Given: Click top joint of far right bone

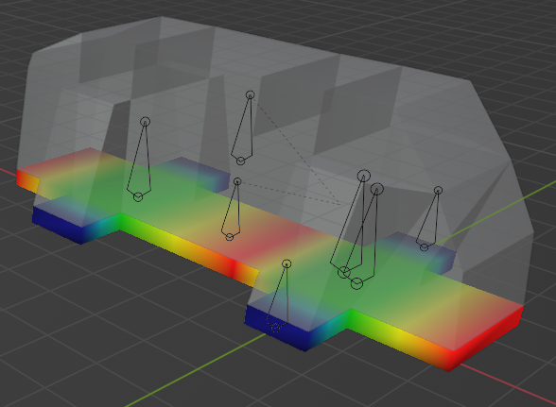Looking at the screenshot, I should tap(439, 191).
